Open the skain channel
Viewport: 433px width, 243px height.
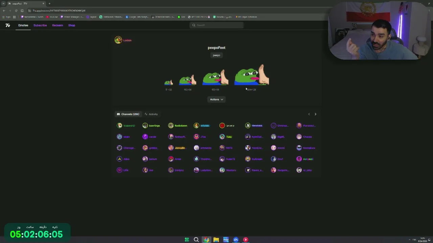click(x=123, y=137)
